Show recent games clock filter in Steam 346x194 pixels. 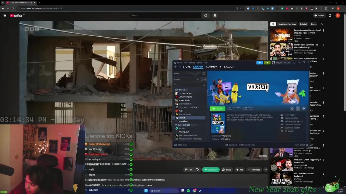tap(202, 80)
